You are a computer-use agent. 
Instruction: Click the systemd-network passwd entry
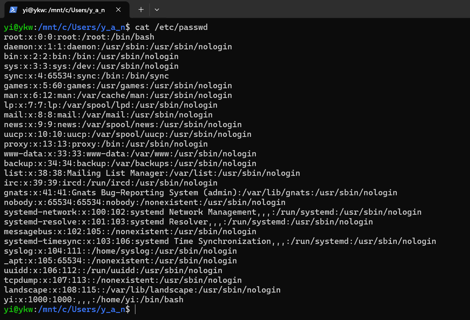[212, 212]
